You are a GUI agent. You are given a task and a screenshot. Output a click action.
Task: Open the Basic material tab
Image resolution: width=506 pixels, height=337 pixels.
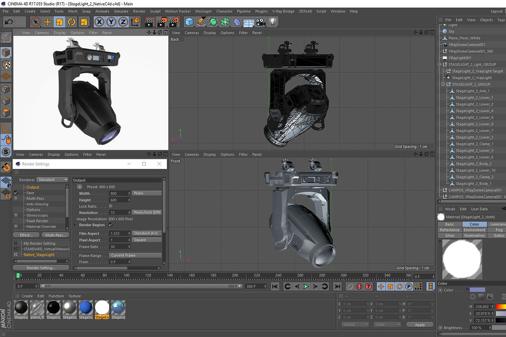[450, 224]
